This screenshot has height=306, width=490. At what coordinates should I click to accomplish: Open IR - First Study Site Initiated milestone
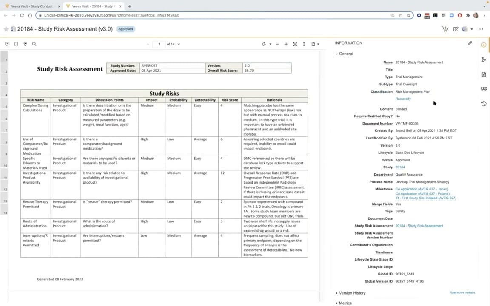point(426,198)
